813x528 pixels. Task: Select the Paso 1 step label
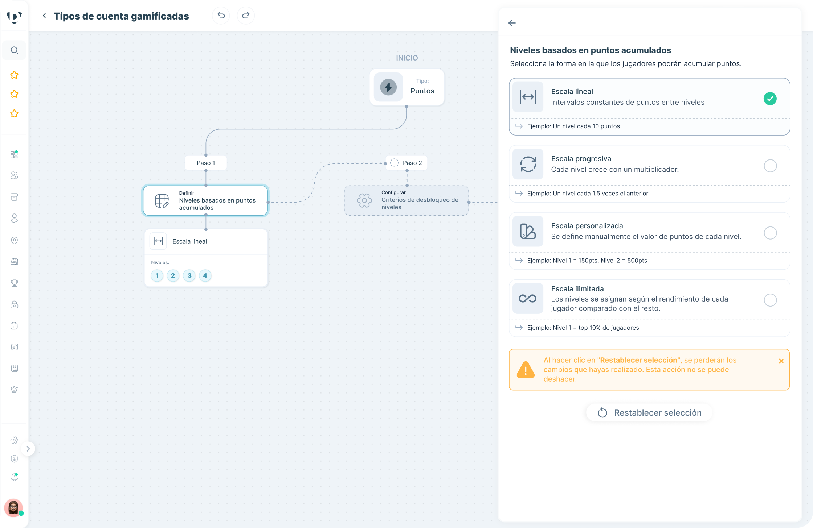(206, 163)
